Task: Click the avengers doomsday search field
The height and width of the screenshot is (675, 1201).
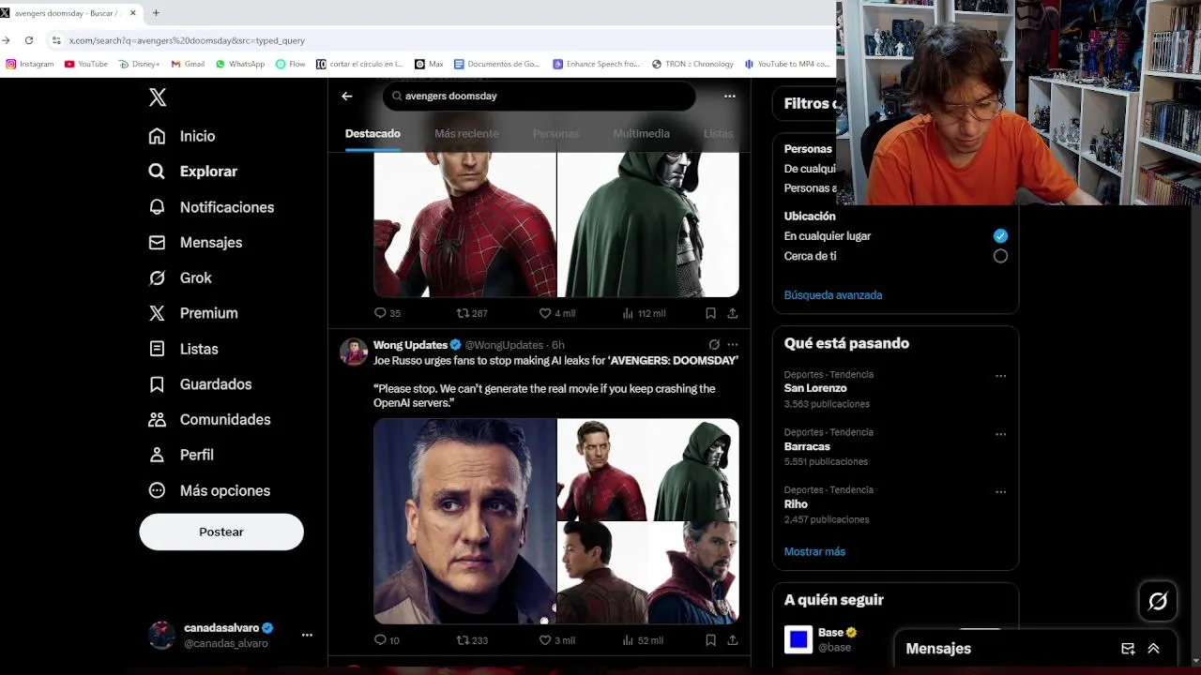Action: click(x=539, y=96)
